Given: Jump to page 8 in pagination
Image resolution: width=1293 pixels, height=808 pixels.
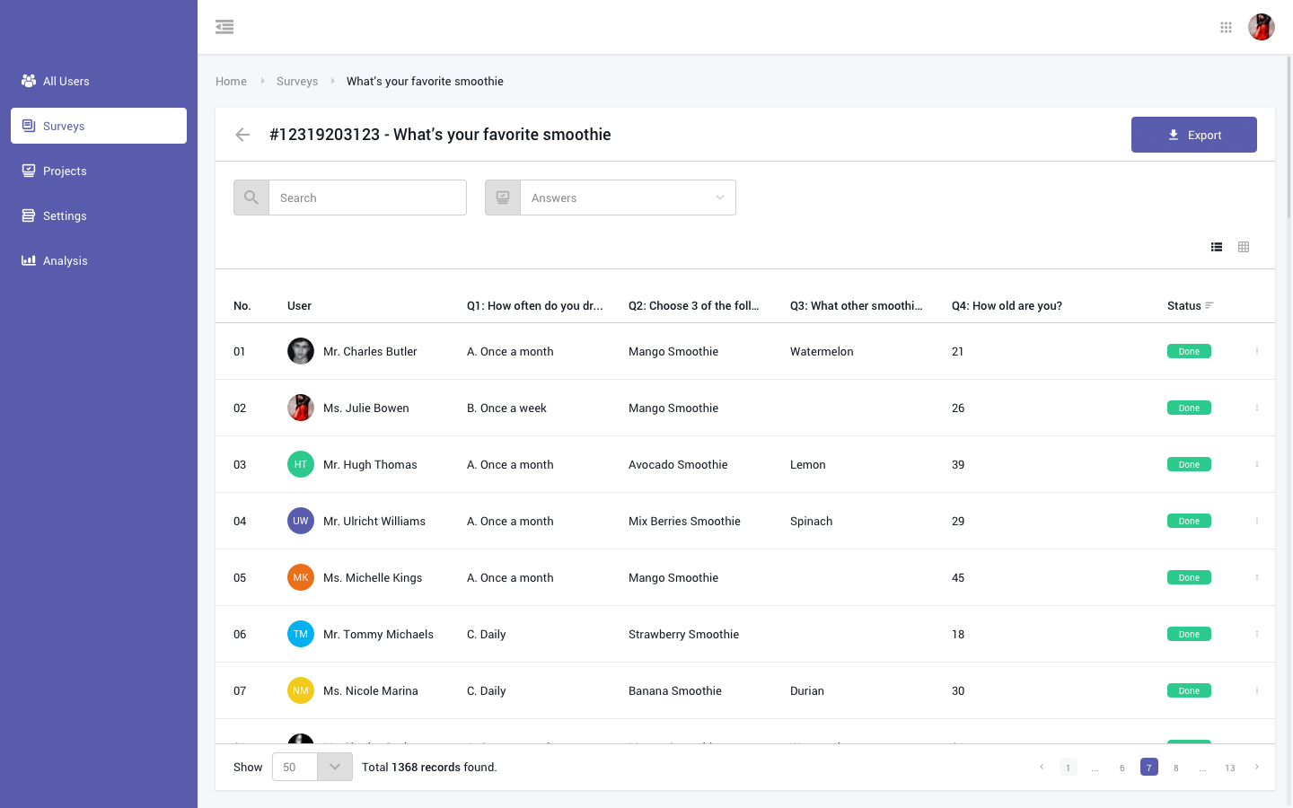Looking at the screenshot, I should tap(1175, 768).
